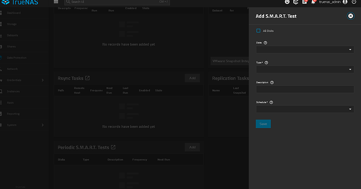Show help tooltip for Schedule field

click(x=271, y=102)
